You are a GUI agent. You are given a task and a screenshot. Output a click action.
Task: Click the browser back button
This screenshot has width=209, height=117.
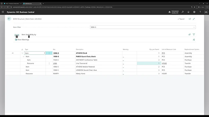(x=2, y=7)
